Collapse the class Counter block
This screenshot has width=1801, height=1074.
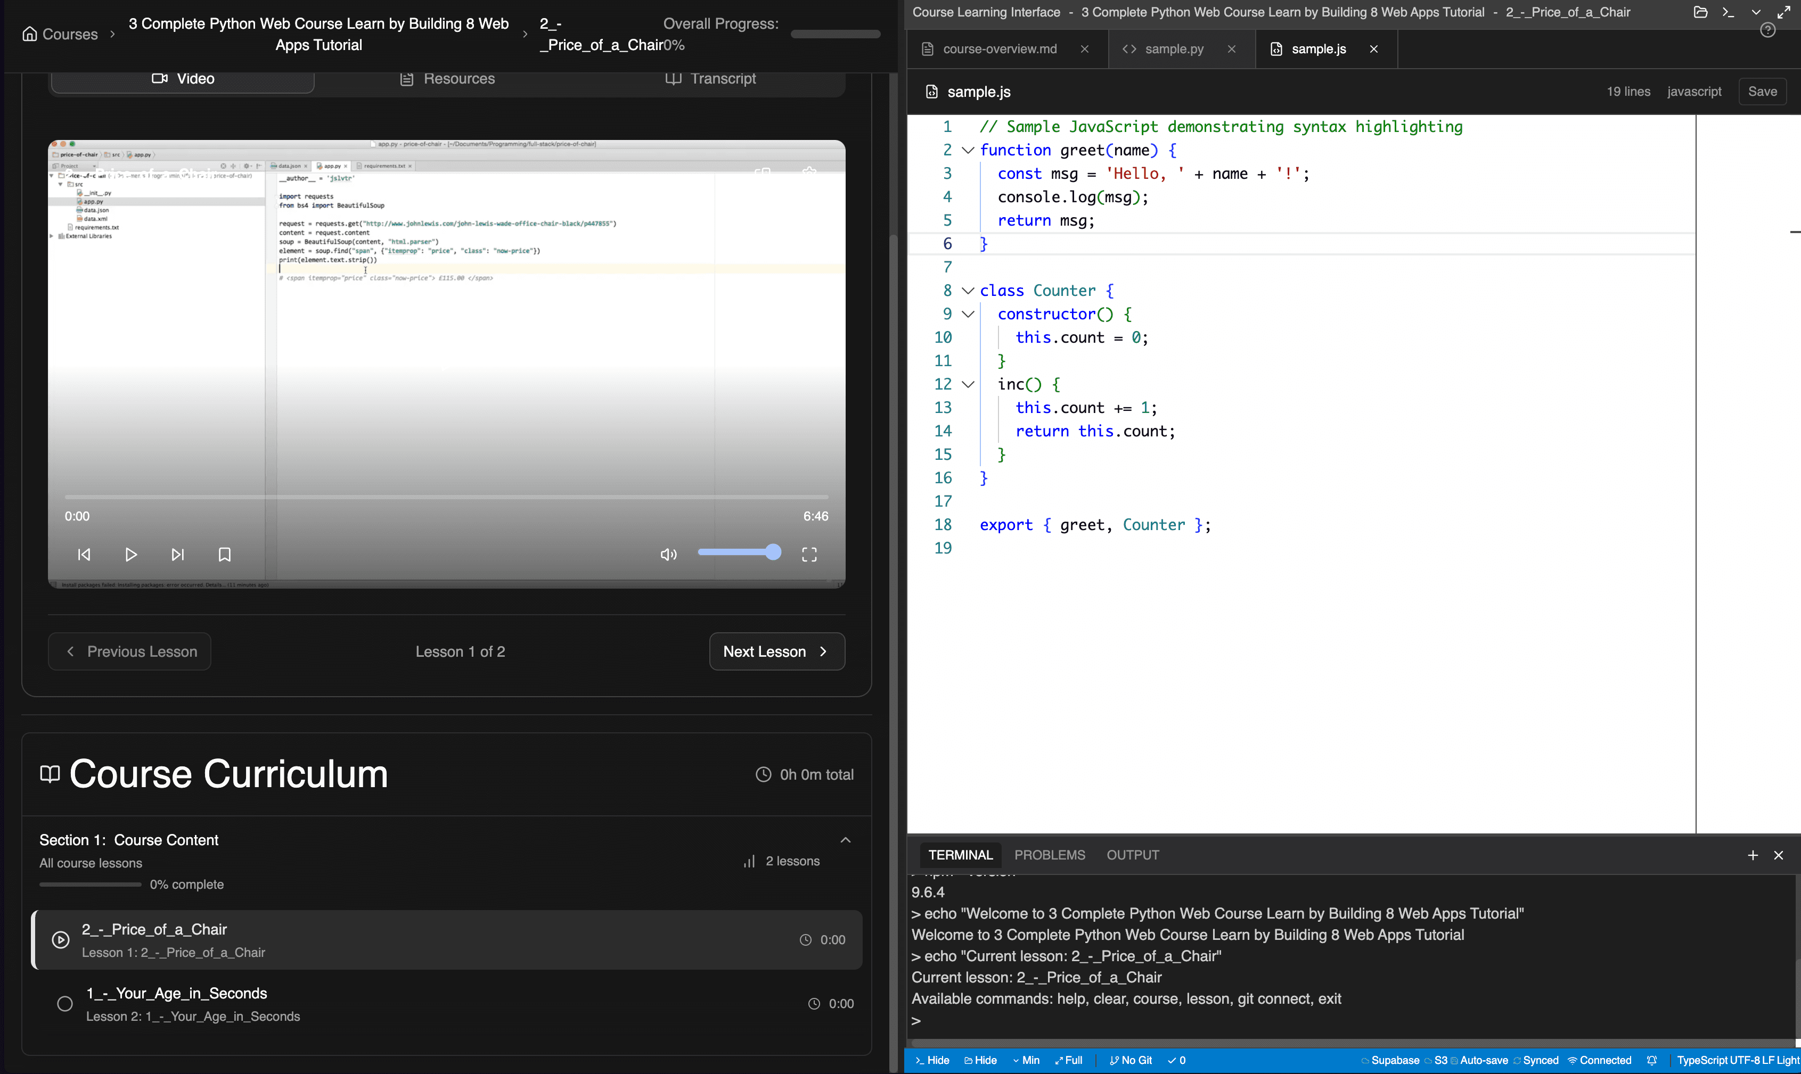(x=968, y=291)
